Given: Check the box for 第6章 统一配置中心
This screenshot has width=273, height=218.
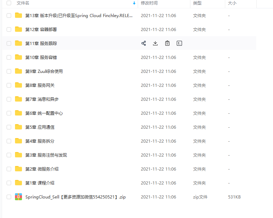Looking at the screenshot, I should [9, 113].
